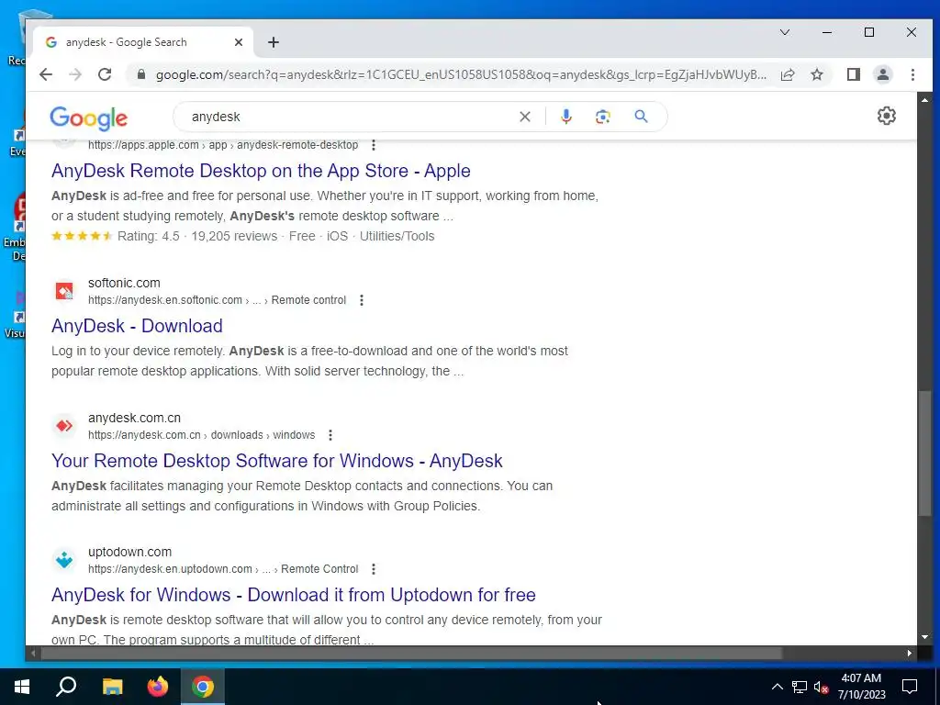Click the Chrome taskbar icon
The width and height of the screenshot is (940, 705).
click(x=203, y=687)
